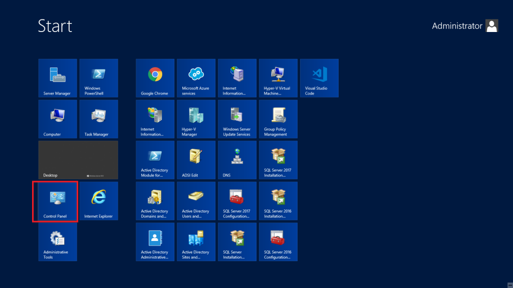Open ADSI Edit
This screenshot has height=288, width=513.
point(196,160)
